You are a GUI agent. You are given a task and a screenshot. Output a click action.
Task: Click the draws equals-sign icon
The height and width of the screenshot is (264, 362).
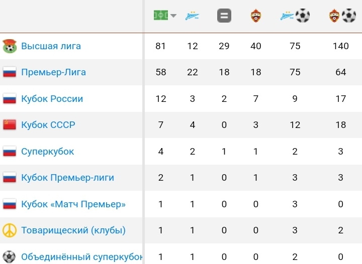point(224,16)
